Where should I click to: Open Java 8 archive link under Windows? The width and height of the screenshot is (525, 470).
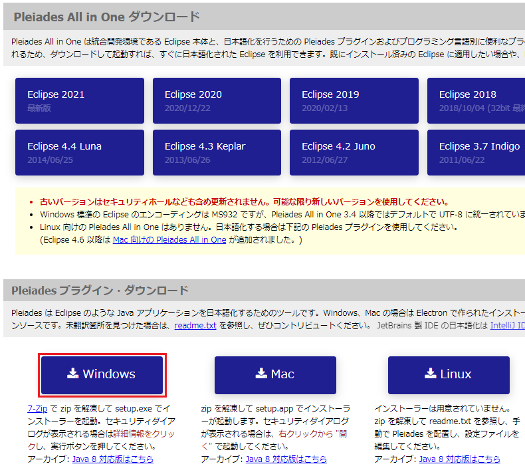pos(113,459)
